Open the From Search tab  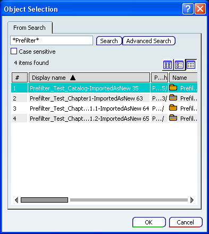click(29, 28)
